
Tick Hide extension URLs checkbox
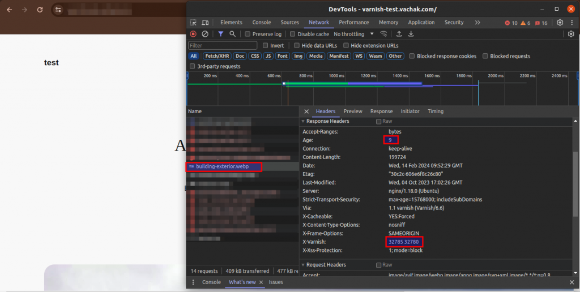346,45
